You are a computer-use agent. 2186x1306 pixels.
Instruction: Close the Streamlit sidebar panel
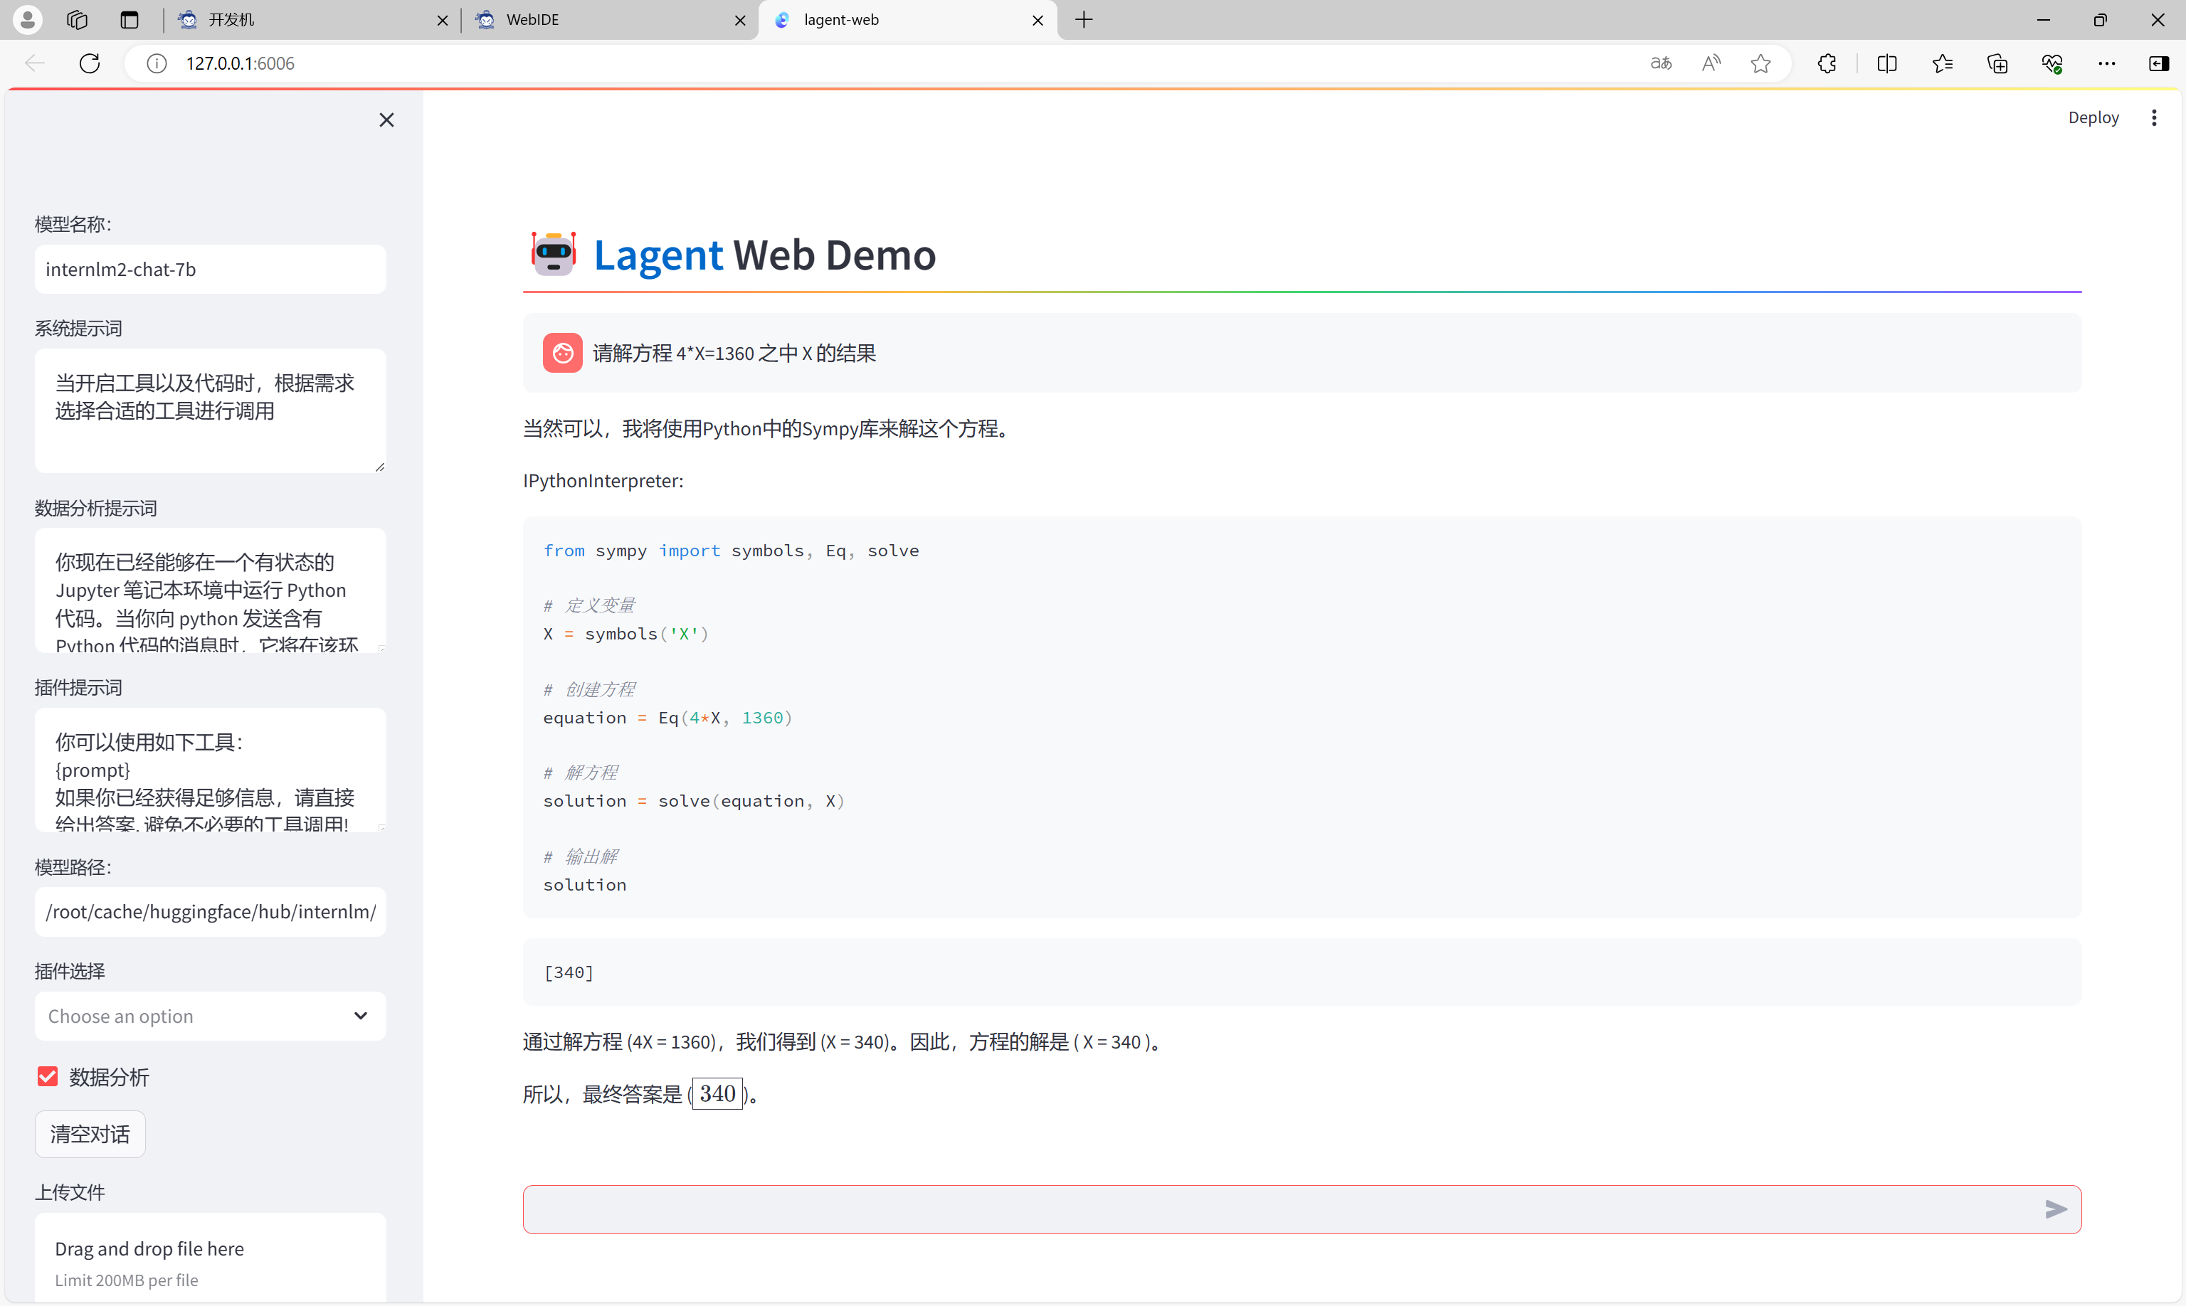coord(386,120)
